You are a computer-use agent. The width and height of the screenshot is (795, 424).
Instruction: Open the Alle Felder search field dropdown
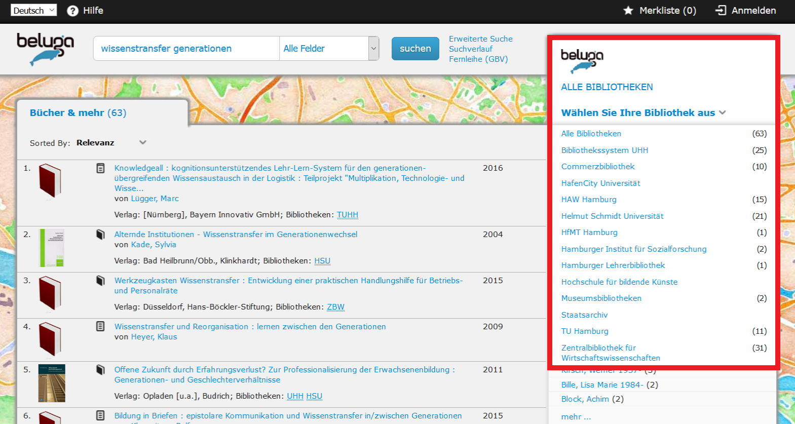(x=329, y=49)
